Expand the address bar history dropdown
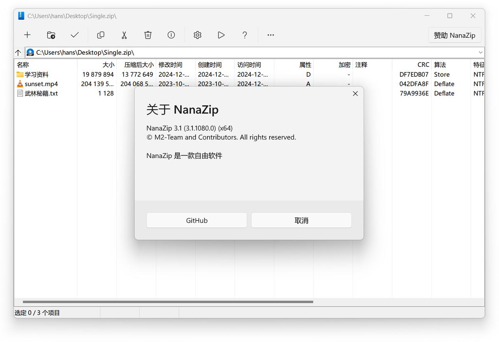This screenshot has width=499, height=342. tap(481, 52)
